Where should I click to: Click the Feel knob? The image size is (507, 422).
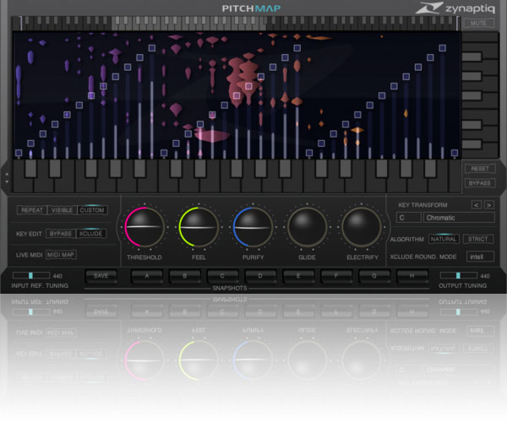[x=199, y=228]
